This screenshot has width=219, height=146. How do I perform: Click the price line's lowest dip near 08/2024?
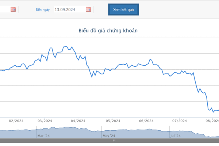point(213,112)
